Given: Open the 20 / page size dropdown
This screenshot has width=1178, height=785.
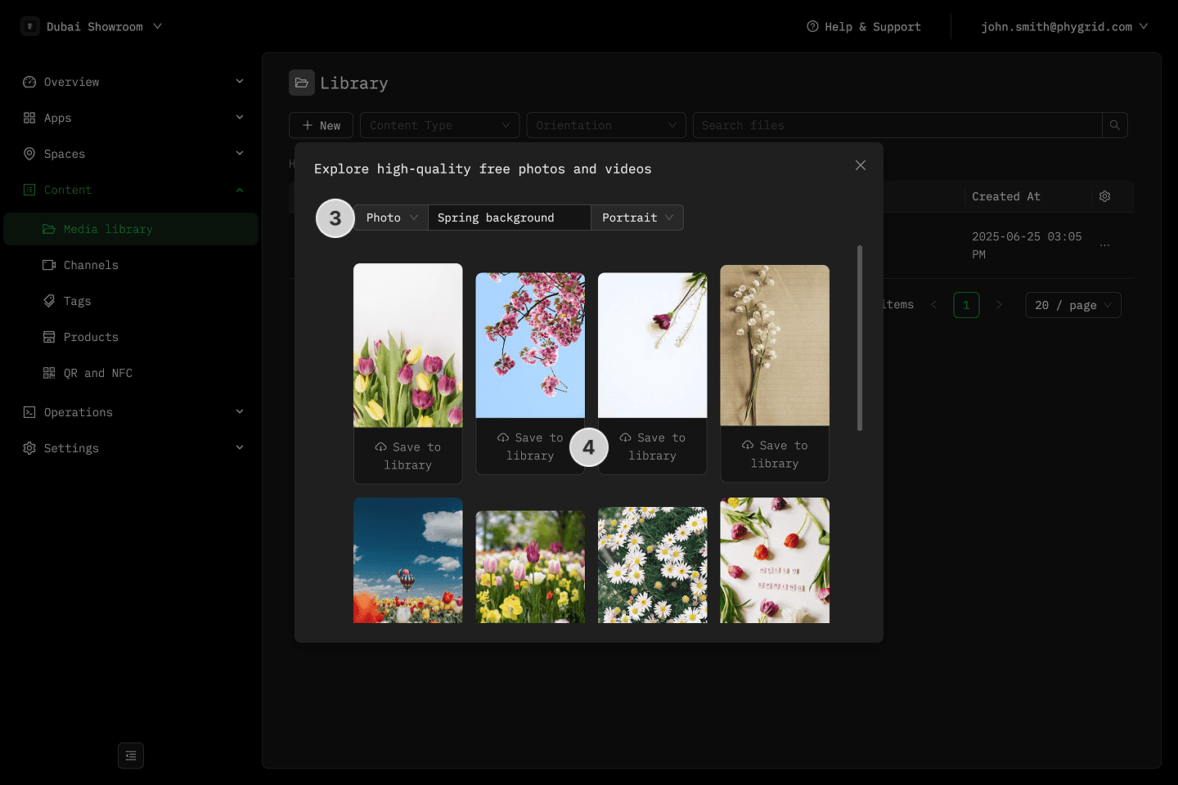Looking at the screenshot, I should tap(1072, 305).
